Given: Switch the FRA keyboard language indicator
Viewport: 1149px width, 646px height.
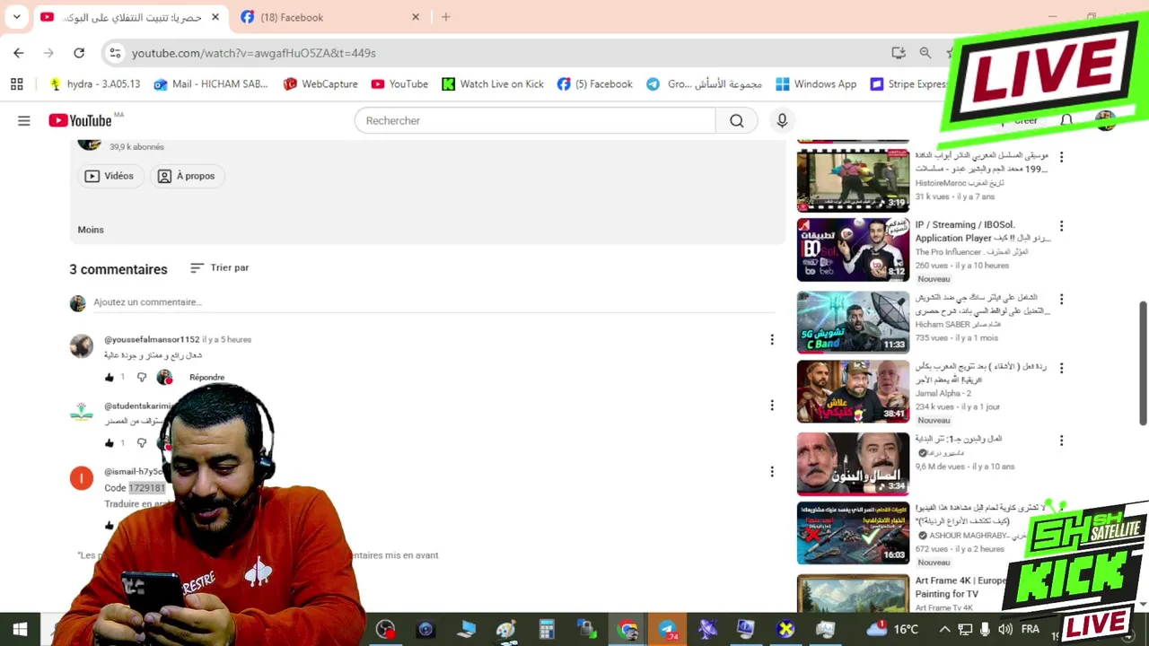Looking at the screenshot, I should (x=1031, y=630).
